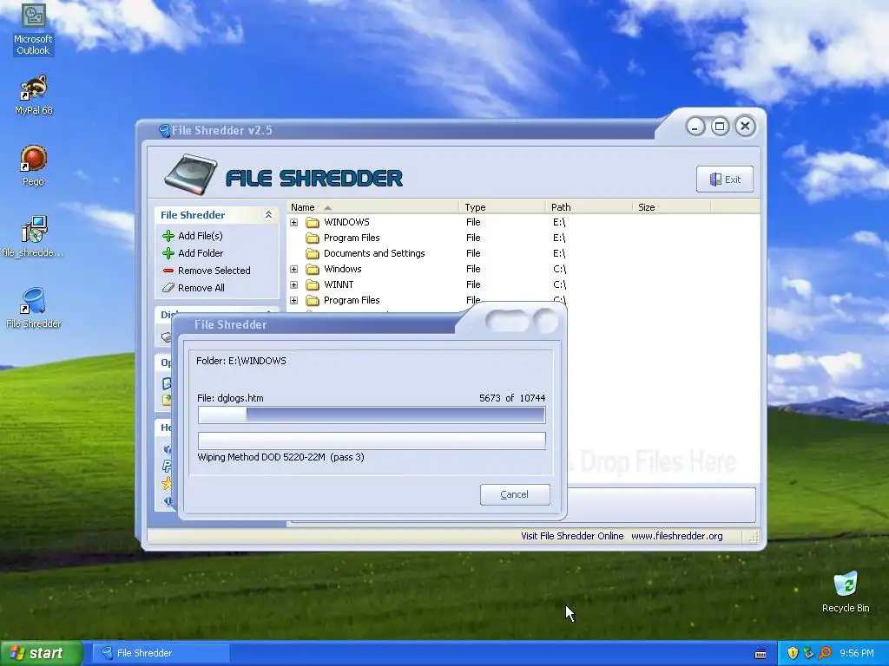The image size is (889, 666).
Task: Choose Remove Selected in sidebar
Action: 214,271
